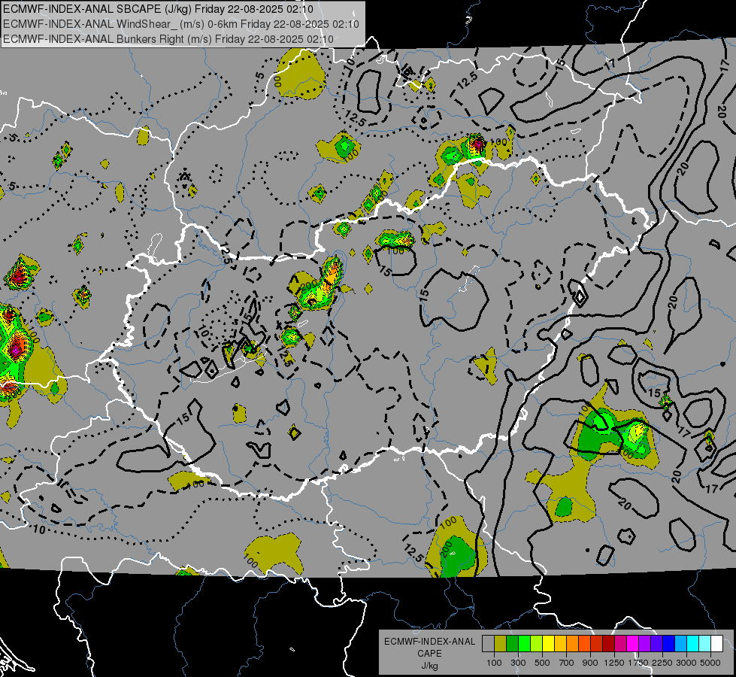Select the dark maroon legend swatch

click(608, 644)
